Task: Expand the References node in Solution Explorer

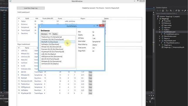Action: 160,23
